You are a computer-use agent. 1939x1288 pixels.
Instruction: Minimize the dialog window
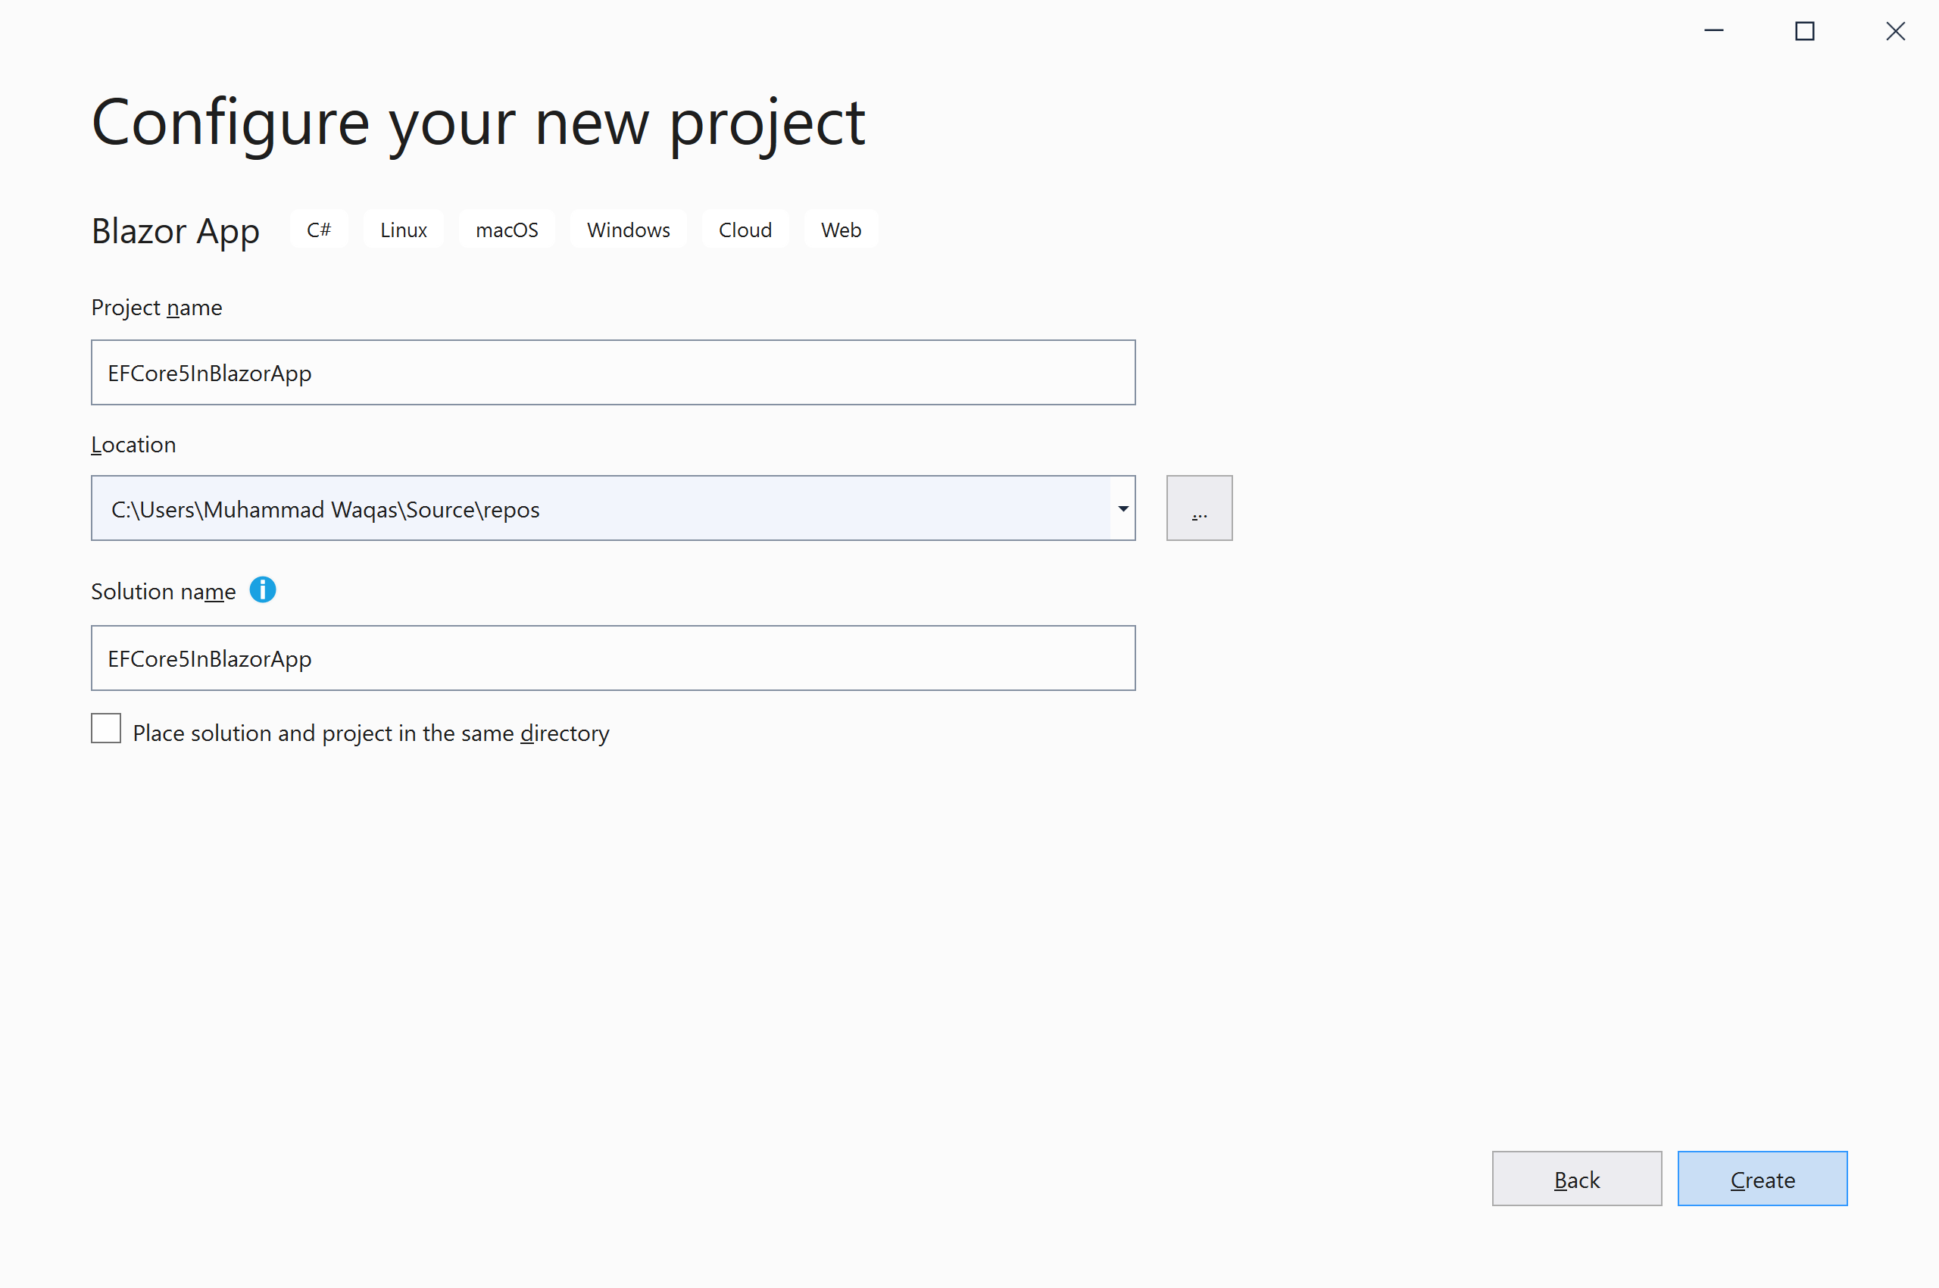pyautogui.click(x=1714, y=31)
